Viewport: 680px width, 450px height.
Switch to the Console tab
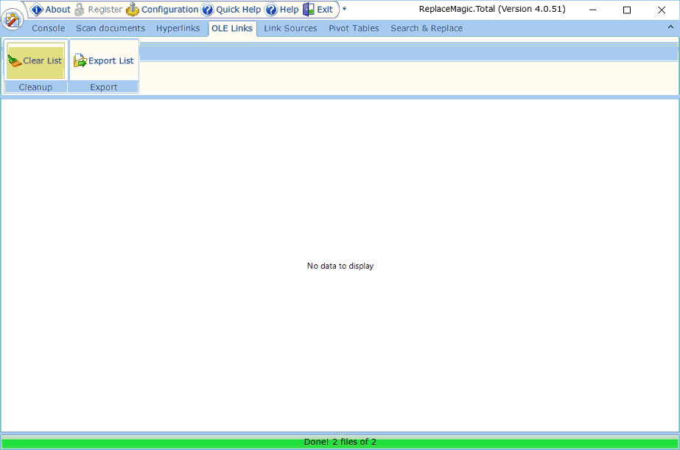point(48,28)
